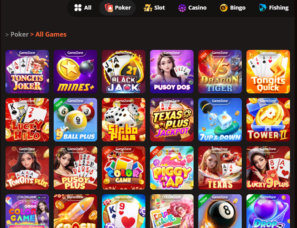Launch Tongits Quick game
Viewport: 297px width, 228px height.
pos(268,72)
